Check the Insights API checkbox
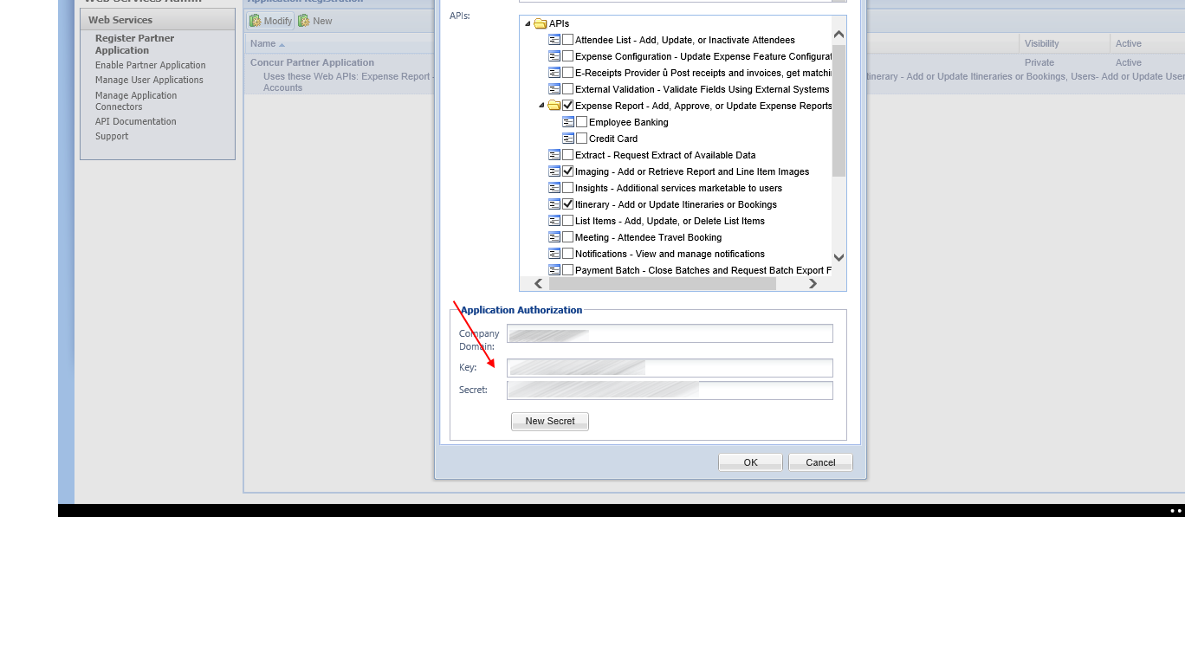 568,188
